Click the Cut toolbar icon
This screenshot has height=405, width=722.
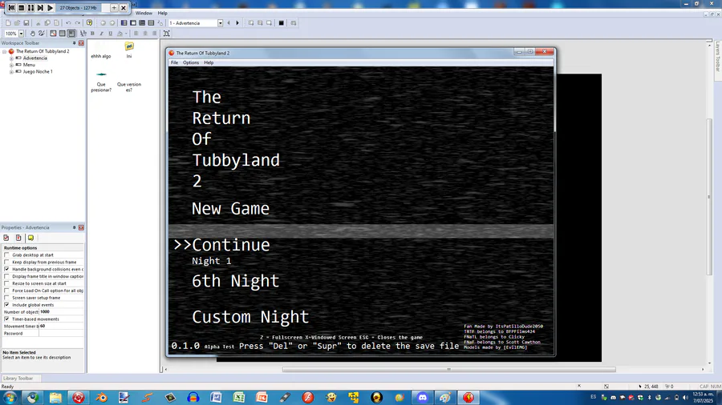39,23
